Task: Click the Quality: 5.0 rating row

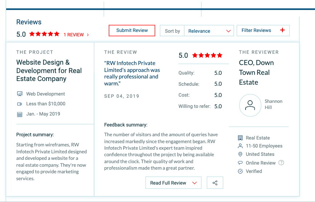Action: pyautogui.click(x=200, y=73)
